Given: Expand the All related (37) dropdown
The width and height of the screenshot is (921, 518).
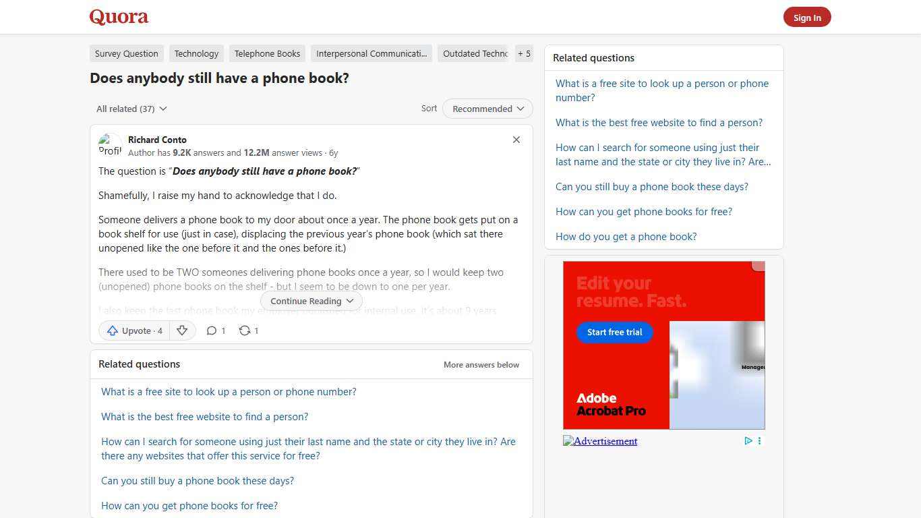Looking at the screenshot, I should point(131,109).
